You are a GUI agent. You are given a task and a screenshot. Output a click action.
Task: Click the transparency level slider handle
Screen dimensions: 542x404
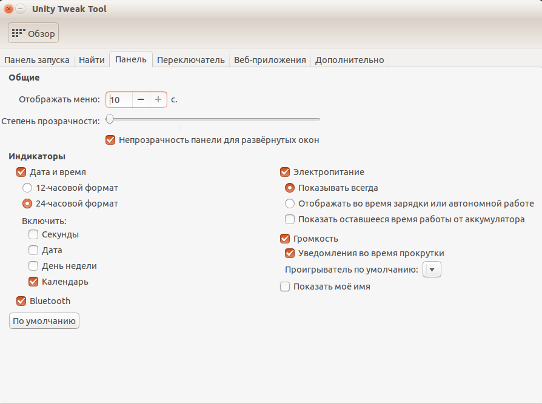point(110,119)
